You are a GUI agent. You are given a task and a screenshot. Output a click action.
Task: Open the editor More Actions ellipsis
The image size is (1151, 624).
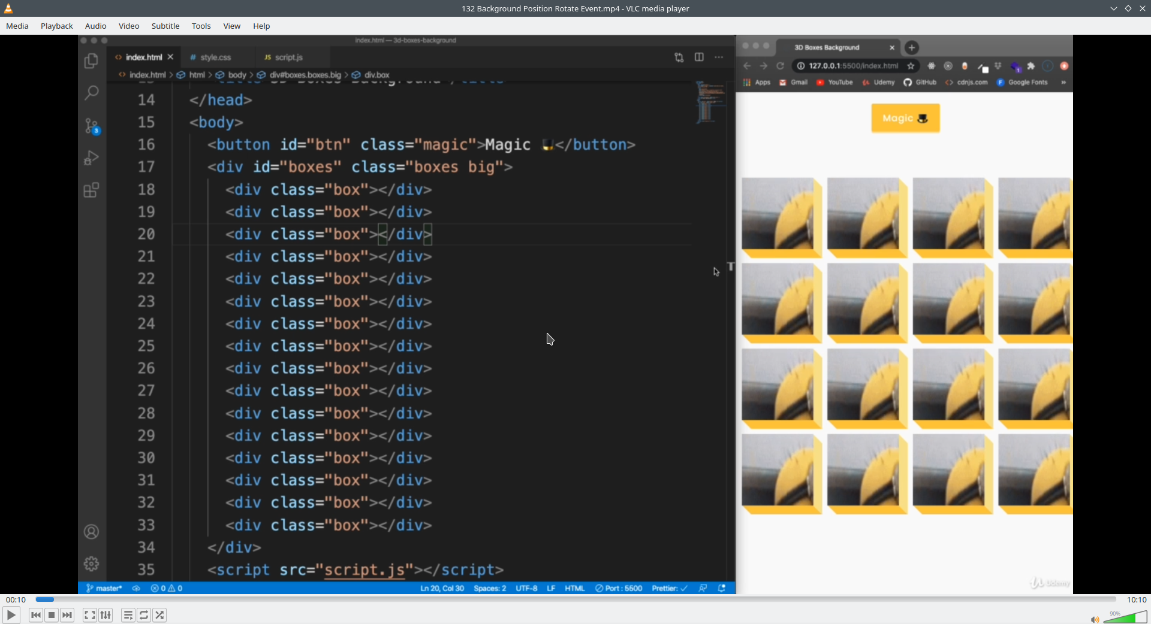pos(719,57)
